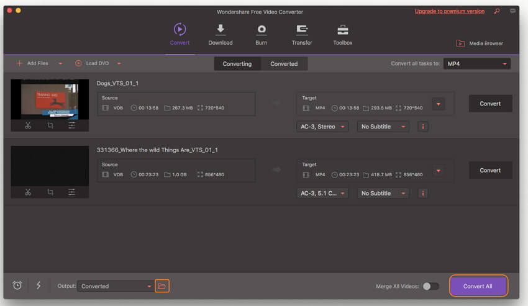This screenshot has width=528, height=306.
Task: Open the AC-3, Stereo audio dropdown
Action: click(x=322, y=127)
